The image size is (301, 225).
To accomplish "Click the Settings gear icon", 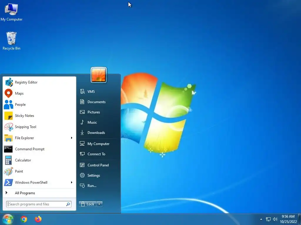I will click(82, 175).
